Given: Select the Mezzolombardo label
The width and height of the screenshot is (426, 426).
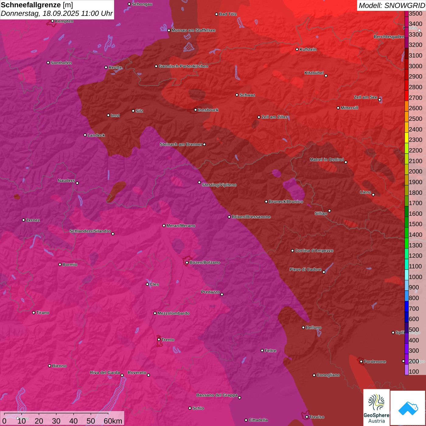Looking at the screenshot, I should [x=173, y=313].
